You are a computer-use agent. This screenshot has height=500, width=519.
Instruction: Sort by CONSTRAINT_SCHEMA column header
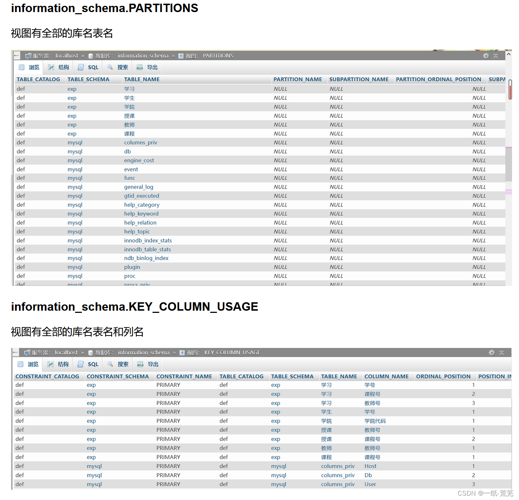(118, 376)
